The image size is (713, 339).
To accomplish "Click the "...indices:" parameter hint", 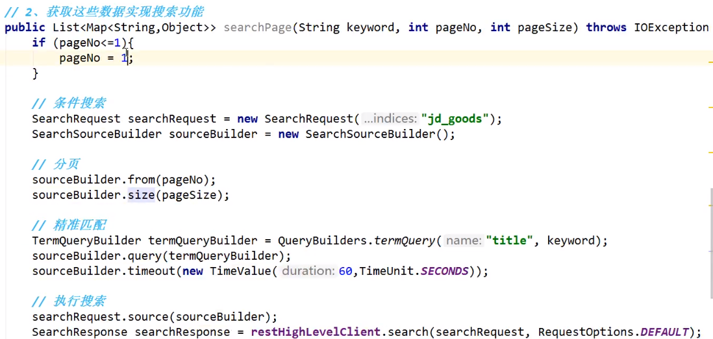I will [x=390, y=119].
